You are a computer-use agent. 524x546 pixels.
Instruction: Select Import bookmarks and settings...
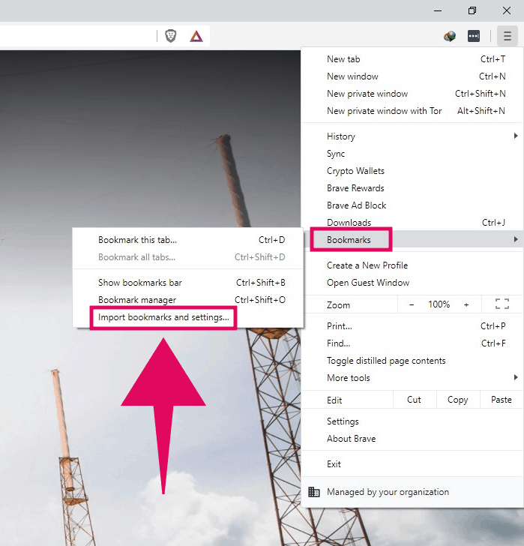point(188,317)
